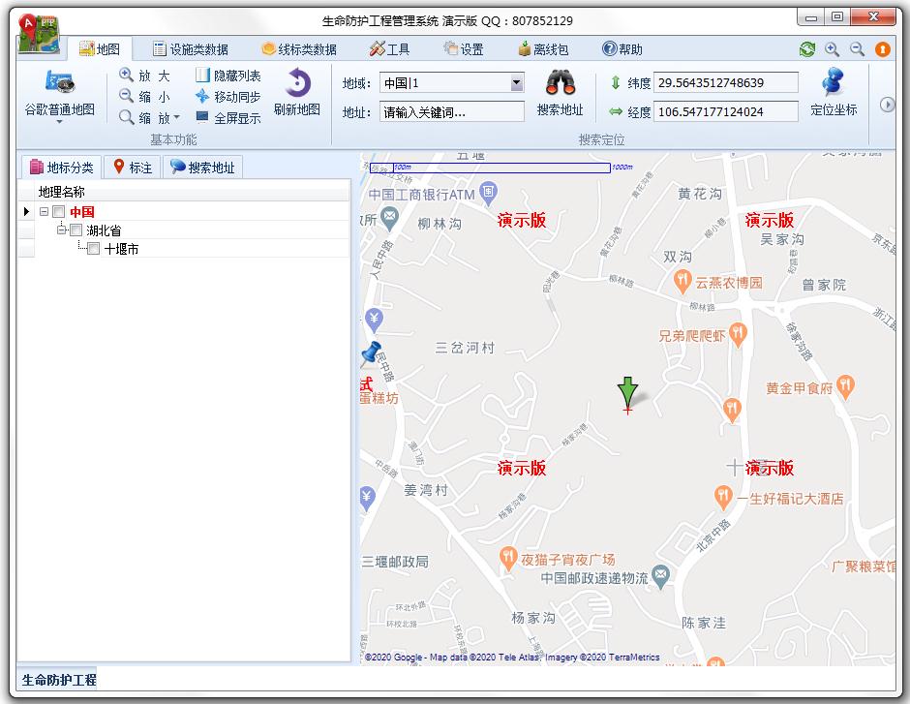Open the 谷歌普通地图 map type dropdown
910x704 pixels.
(x=59, y=97)
